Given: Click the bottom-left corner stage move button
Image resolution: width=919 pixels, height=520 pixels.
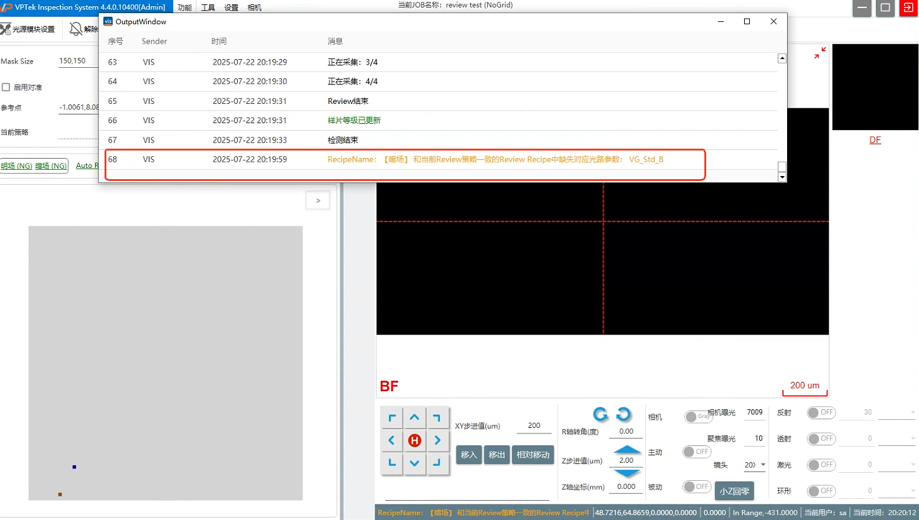Looking at the screenshot, I should 392,463.
